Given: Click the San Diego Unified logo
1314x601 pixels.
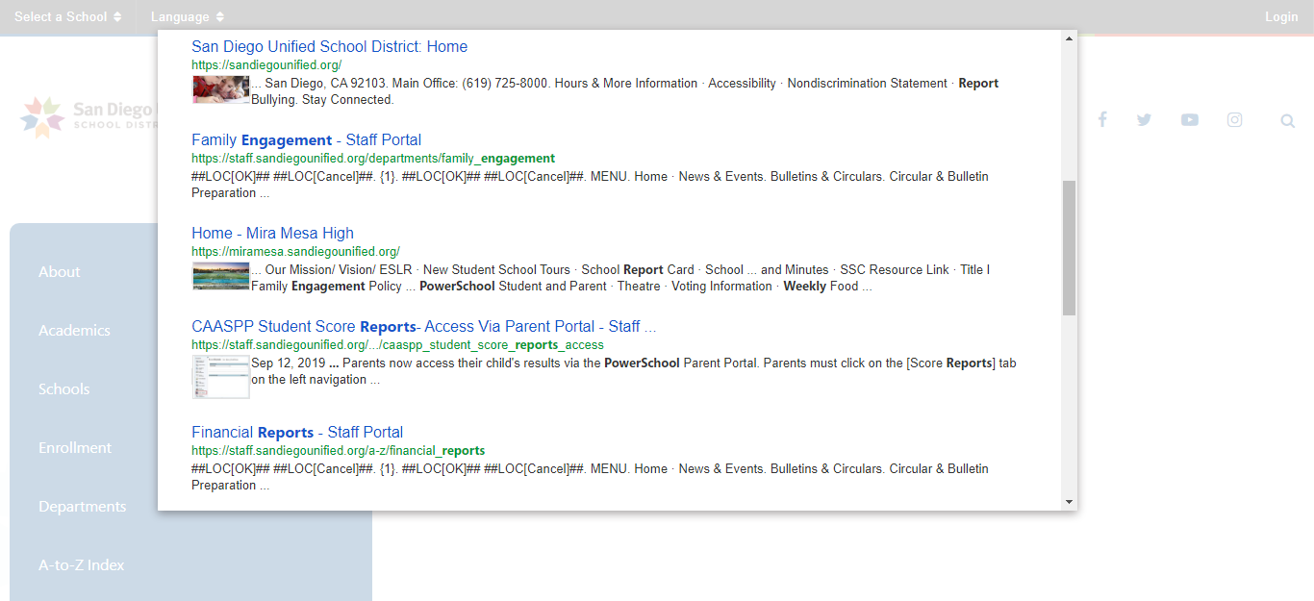Looking at the screenshot, I should [x=87, y=116].
